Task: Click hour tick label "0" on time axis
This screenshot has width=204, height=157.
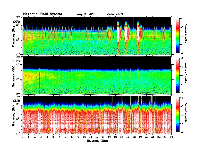Action: 22,137
